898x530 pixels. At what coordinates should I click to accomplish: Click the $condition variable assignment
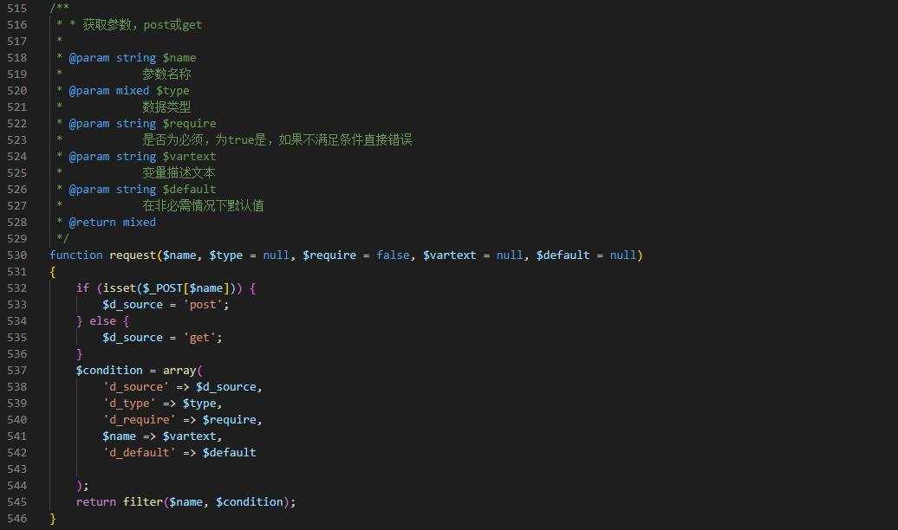pos(109,371)
